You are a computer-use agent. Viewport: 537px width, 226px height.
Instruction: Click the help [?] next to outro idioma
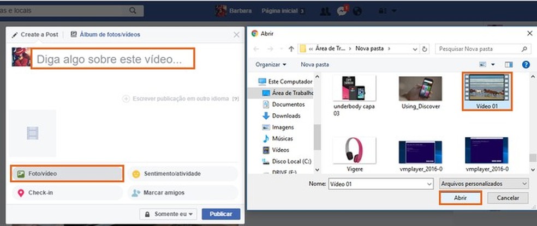[235, 99]
